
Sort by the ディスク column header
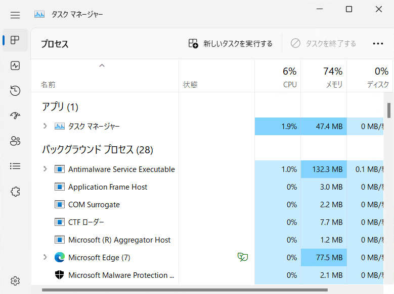[x=370, y=76]
